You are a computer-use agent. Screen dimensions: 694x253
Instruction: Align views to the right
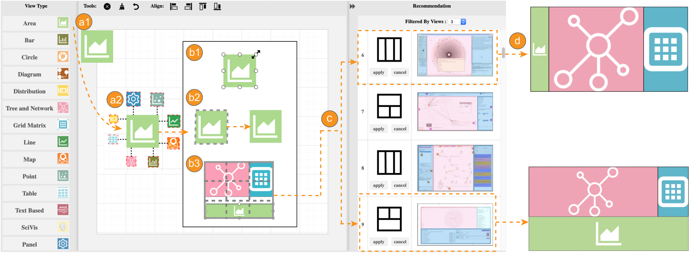[188, 6]
